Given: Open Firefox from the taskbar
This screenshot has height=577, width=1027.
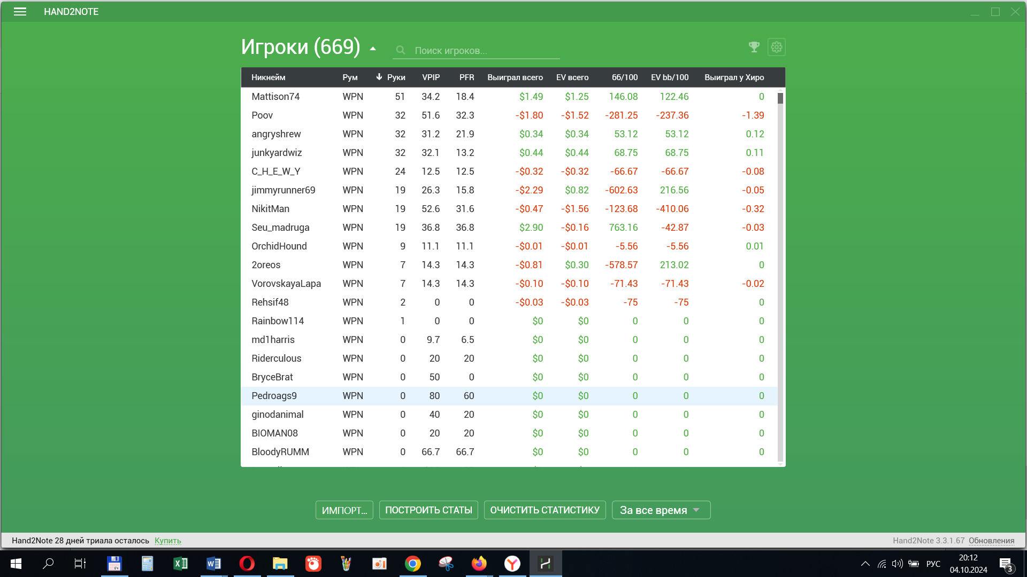Looking at the screenshot, I should pyautogui.click(x=479, y=564).
